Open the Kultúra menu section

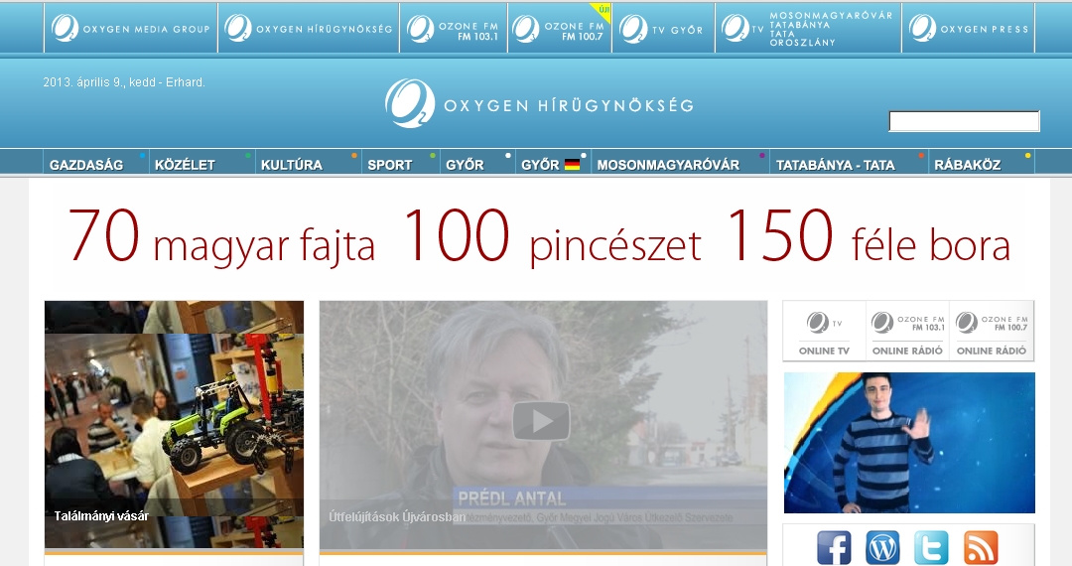point(292,165)
